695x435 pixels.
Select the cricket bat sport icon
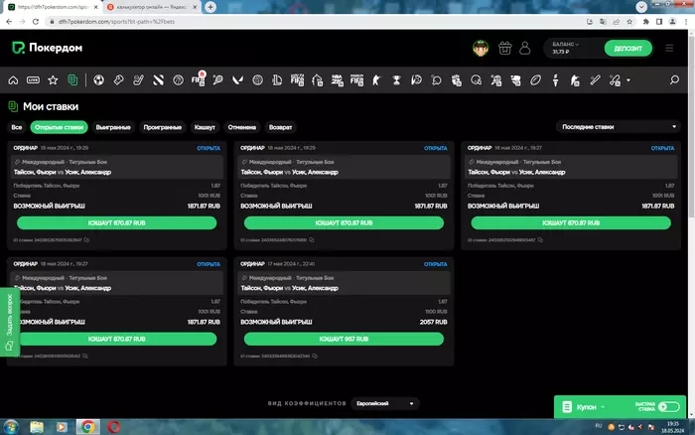tap(595, 80)
